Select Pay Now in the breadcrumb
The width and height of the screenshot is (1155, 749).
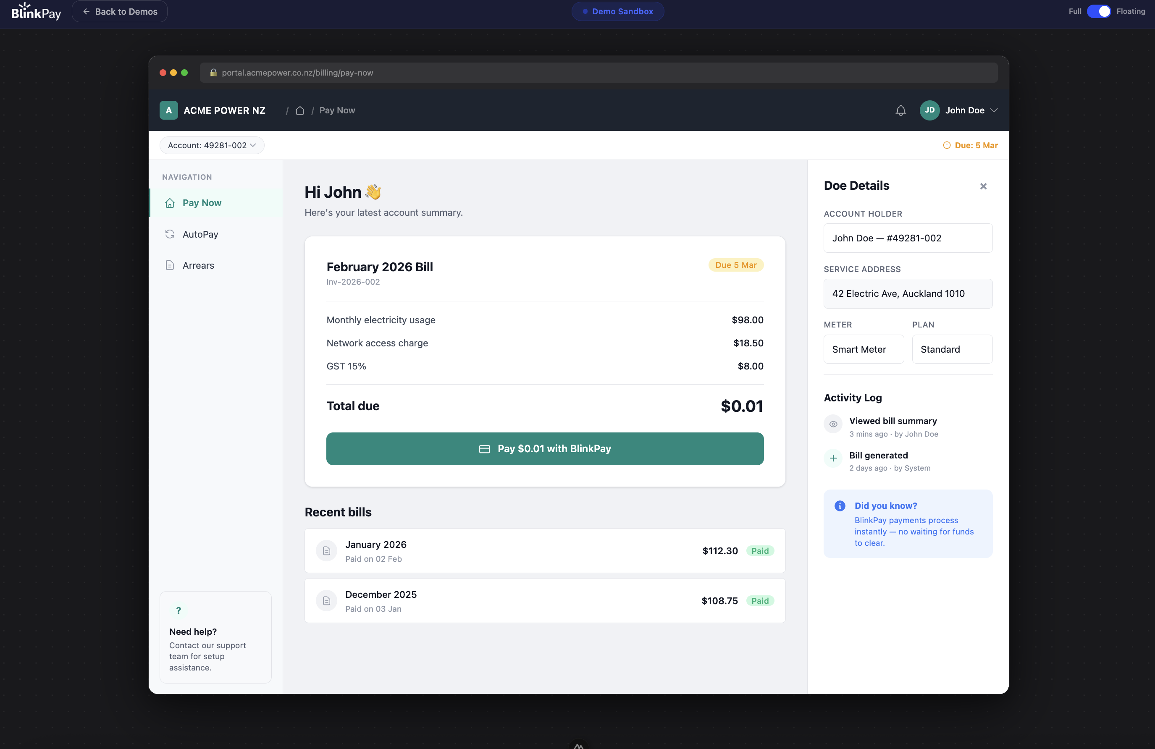pyautogui.click(x=337, y=110)
